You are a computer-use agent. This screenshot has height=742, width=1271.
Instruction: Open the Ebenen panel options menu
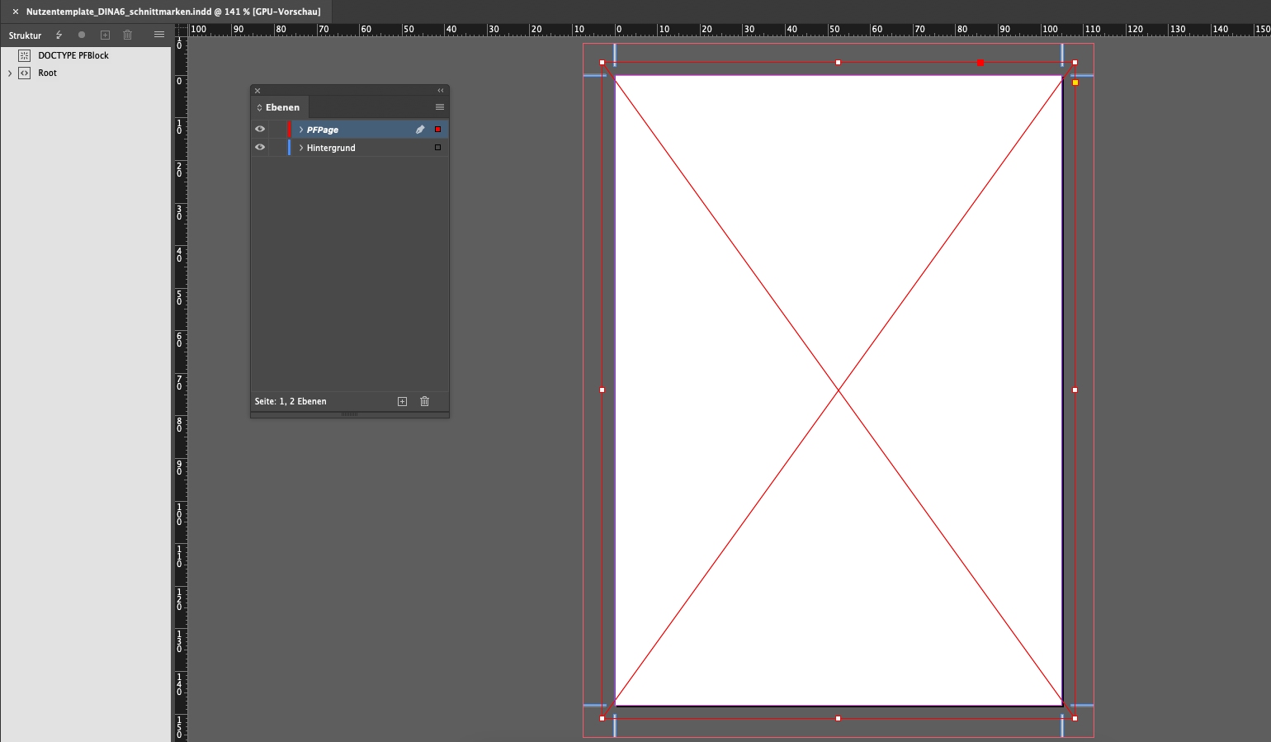439,107
